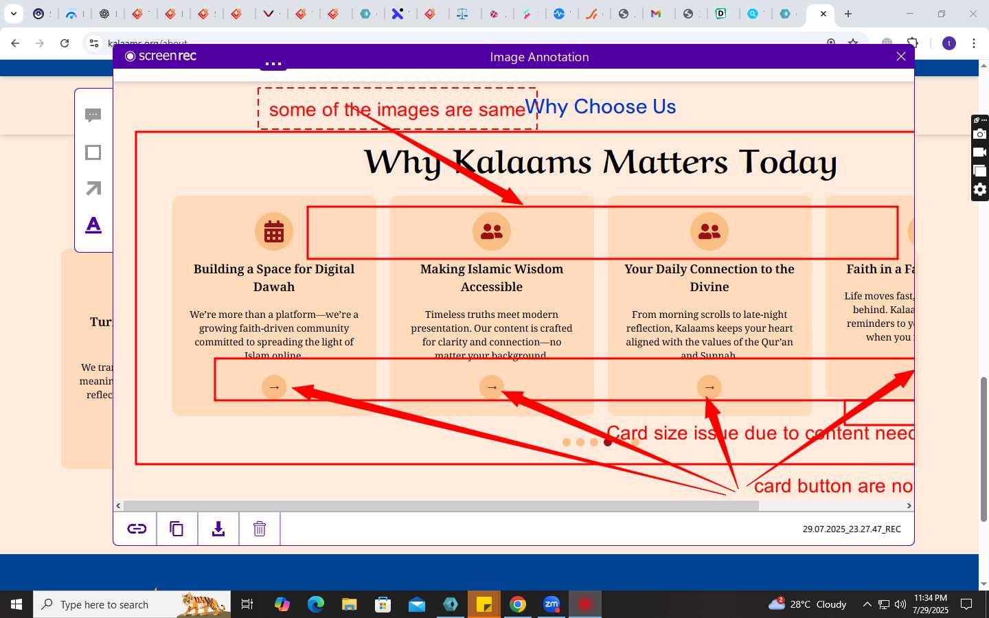Open a new Chrome tab
This screenshot has height=618, width=989.
click(848, 14)
